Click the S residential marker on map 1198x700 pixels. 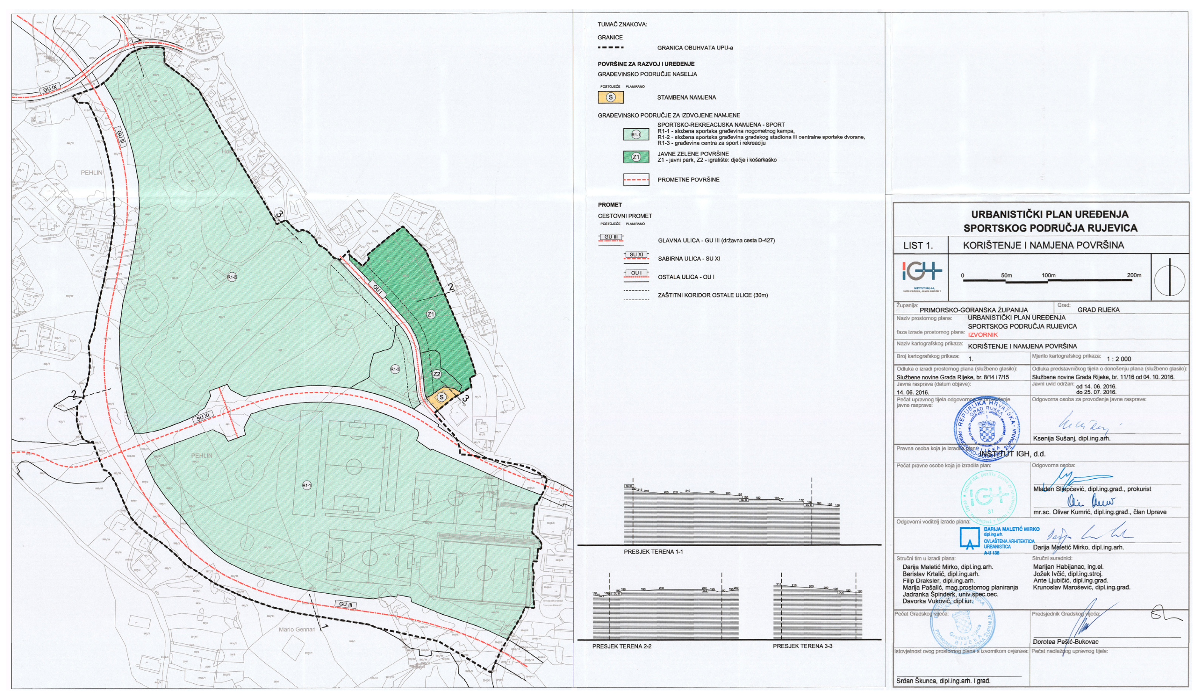tap(442, 397)
